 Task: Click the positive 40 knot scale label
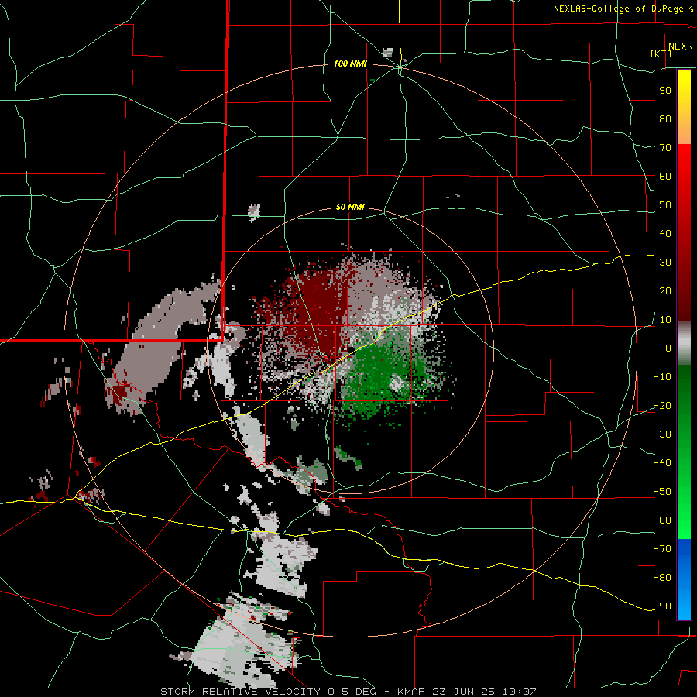[x=665, y=233]
